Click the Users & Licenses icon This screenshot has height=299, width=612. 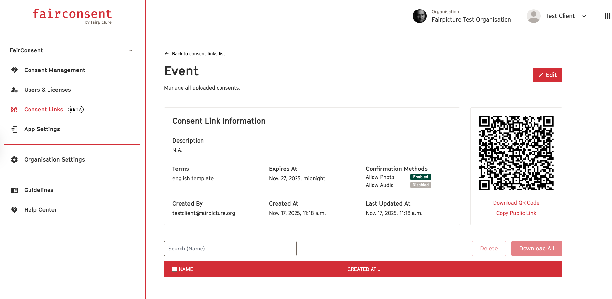pyautogui.click(x=14, y=90)
